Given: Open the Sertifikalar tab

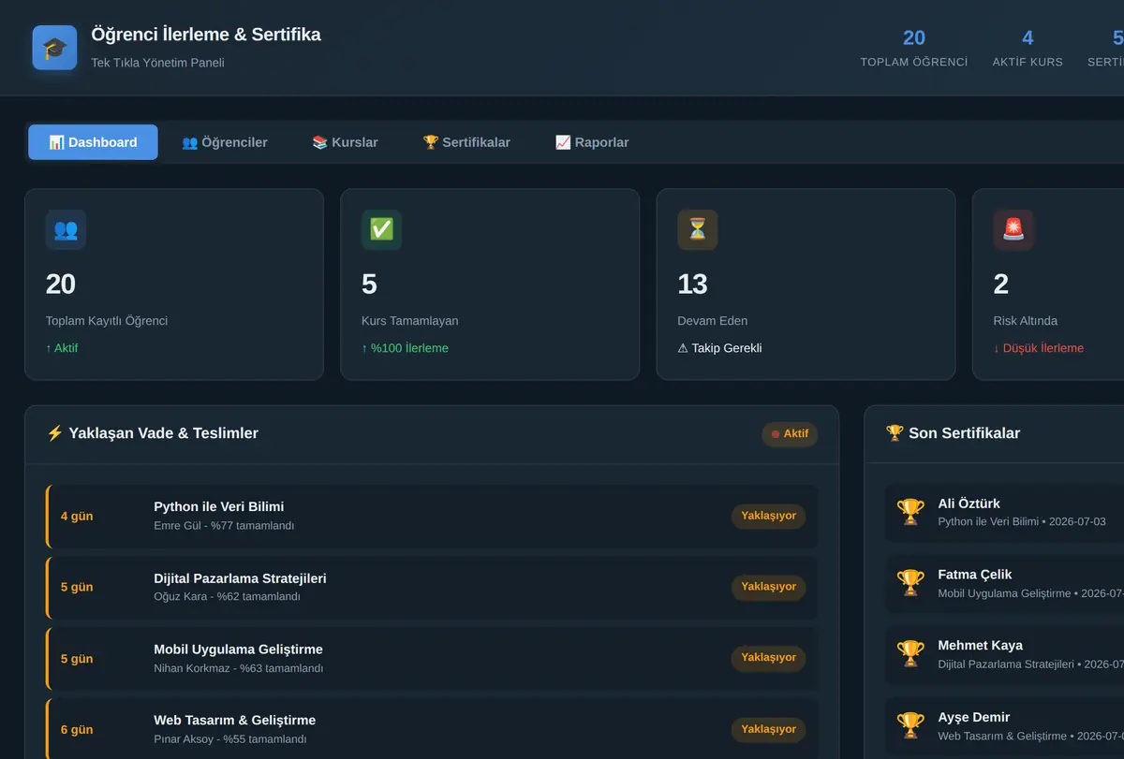Looking at the screenshot, I should 466,142.
